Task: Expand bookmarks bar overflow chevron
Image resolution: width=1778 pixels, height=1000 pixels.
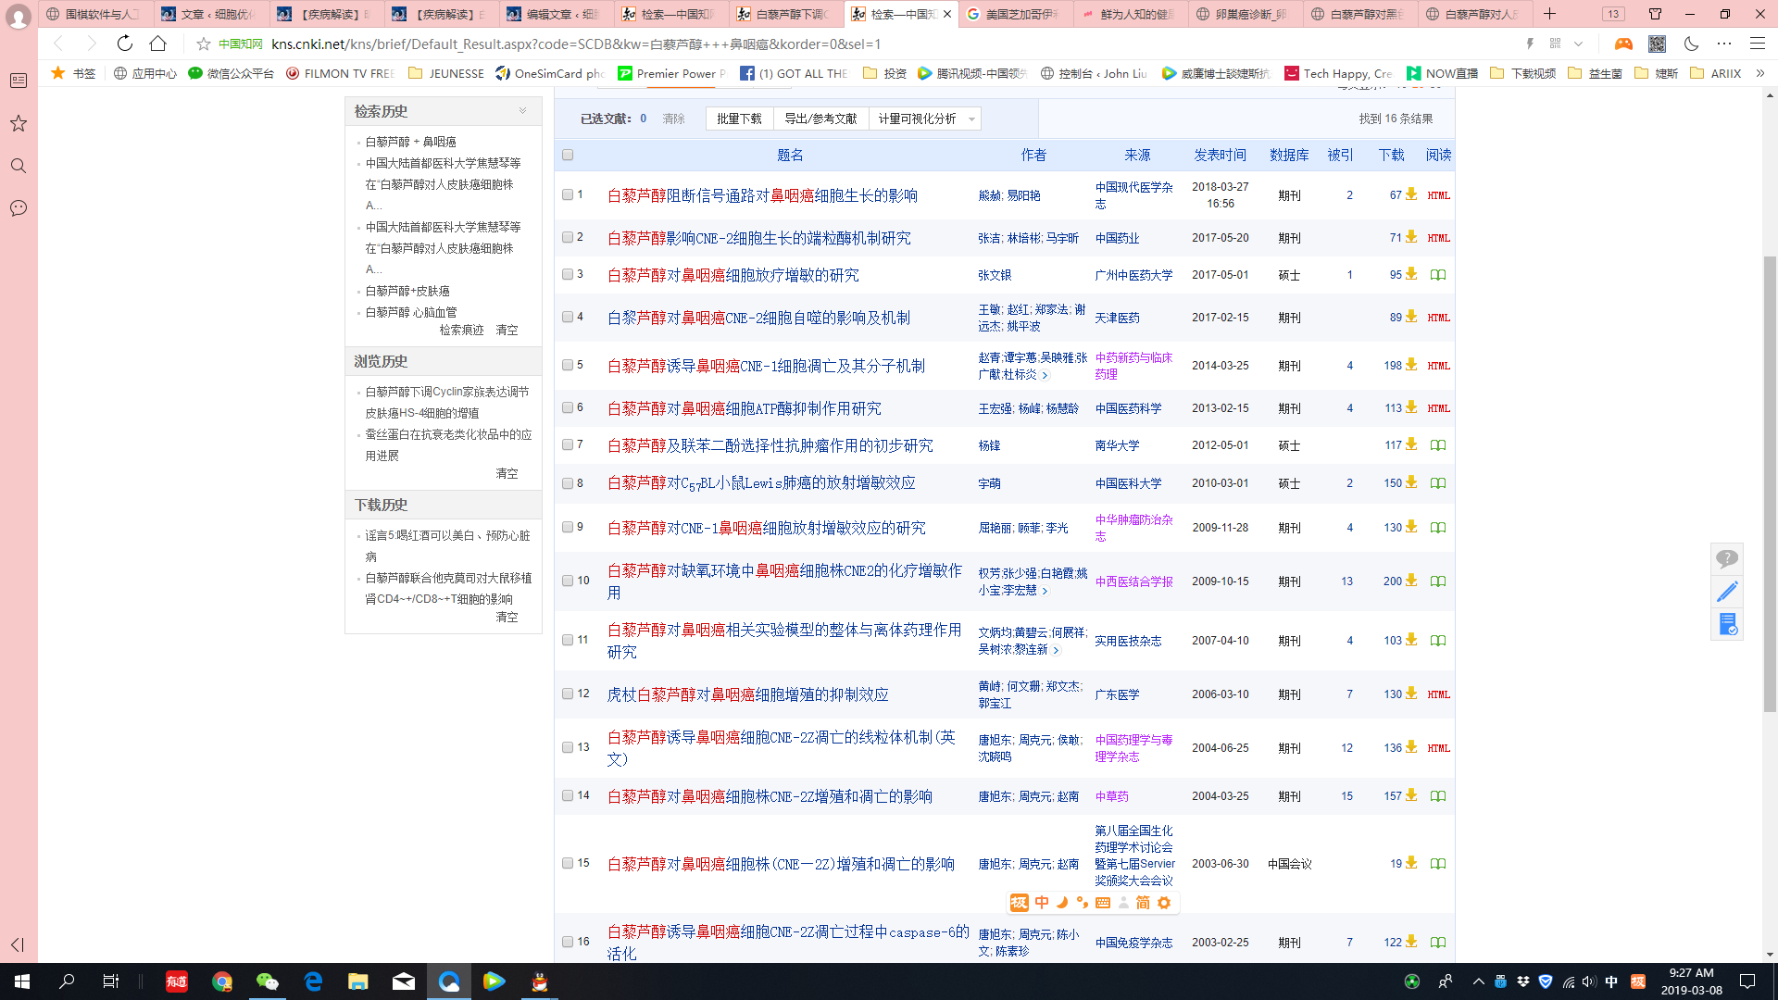Action: 1759,73
